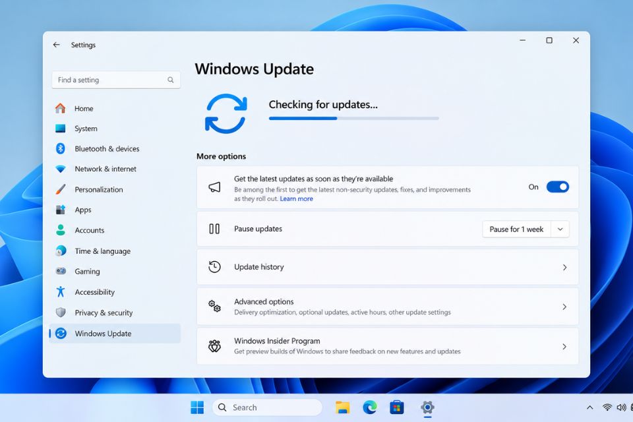Image resolution: width=633 pixels, height=422 pixels.
Task: Click the Windows Insider Program label
Action: pos(277,341)
